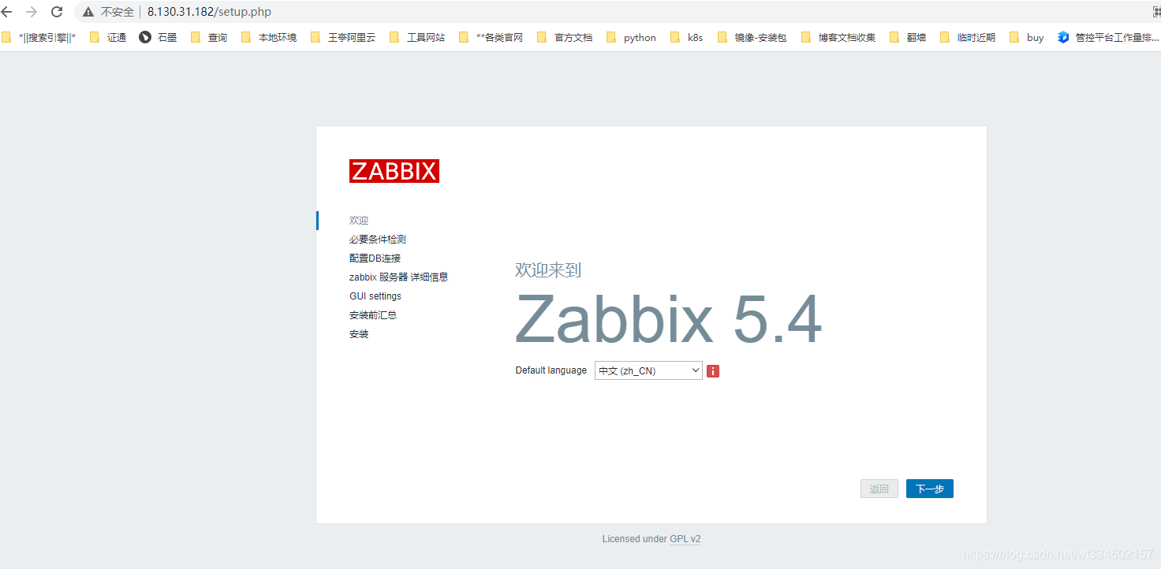Click the 返回 back button

(x=879, y=489)
